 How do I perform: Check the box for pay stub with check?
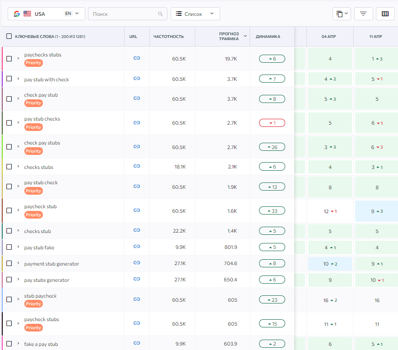(x=9, y=79)
